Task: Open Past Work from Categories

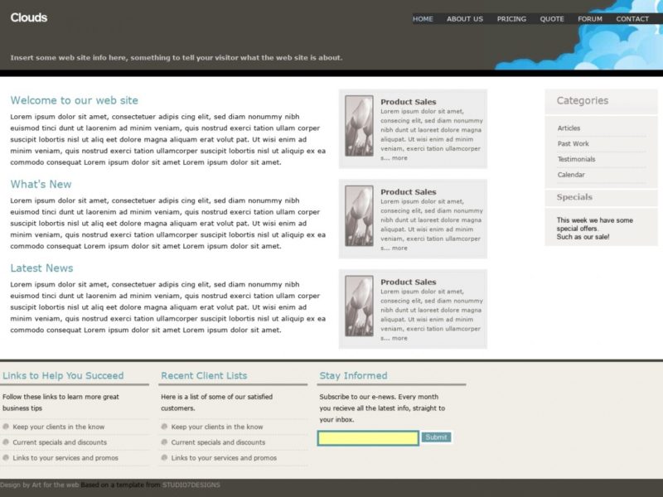Action: (x=574, y=143)
